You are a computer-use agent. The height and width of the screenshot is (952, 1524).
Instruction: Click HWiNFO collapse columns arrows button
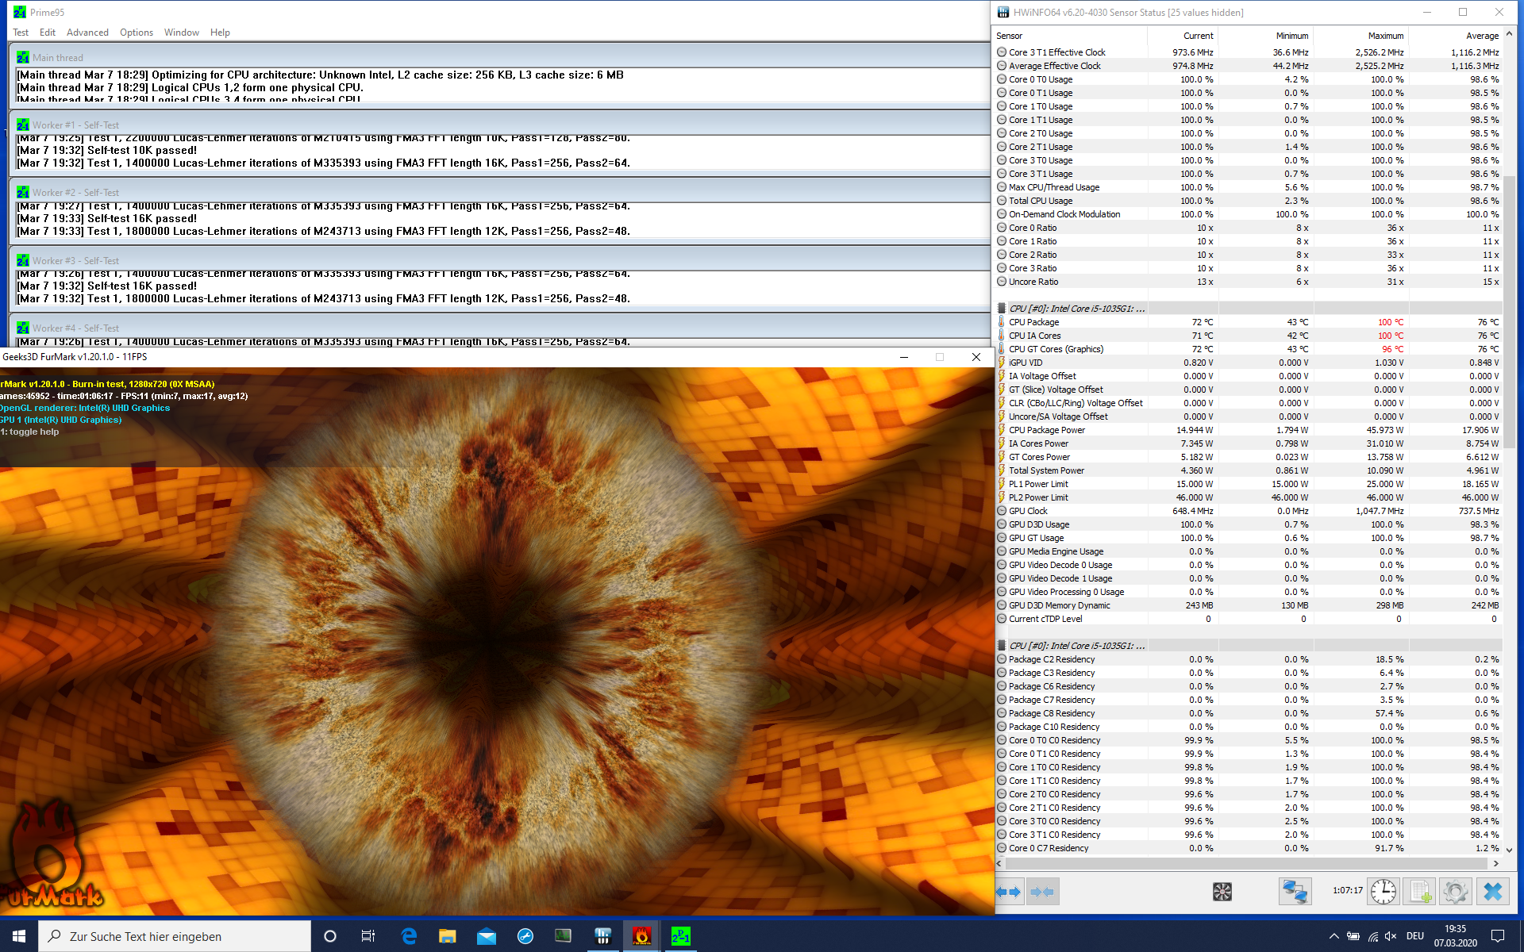tap(1041, 892)
